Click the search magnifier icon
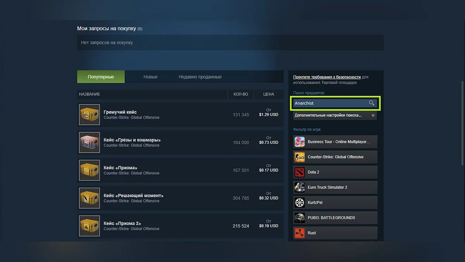Screen dimensions: 465x262 [x=371, y=103]
